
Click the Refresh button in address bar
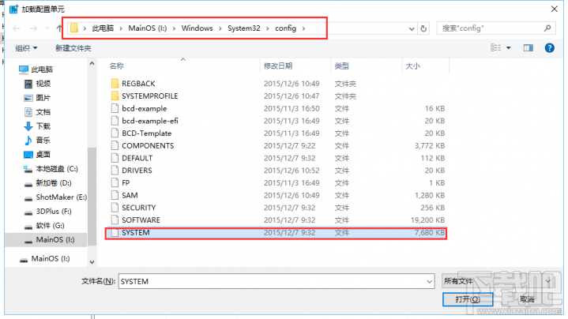423,28
